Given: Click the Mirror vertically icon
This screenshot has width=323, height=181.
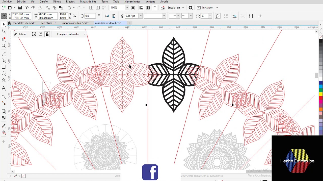Looking at the screenshot, I should point(113,16).
